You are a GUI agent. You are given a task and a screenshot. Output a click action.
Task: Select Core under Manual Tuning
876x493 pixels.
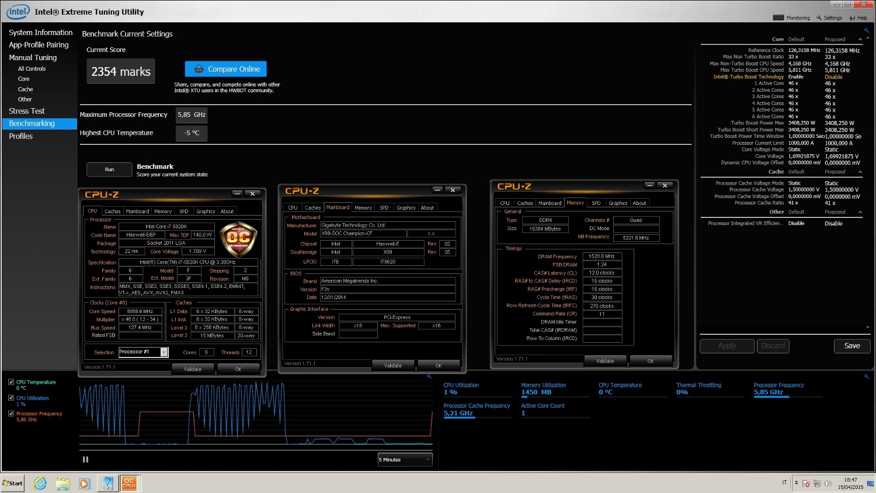23,79
